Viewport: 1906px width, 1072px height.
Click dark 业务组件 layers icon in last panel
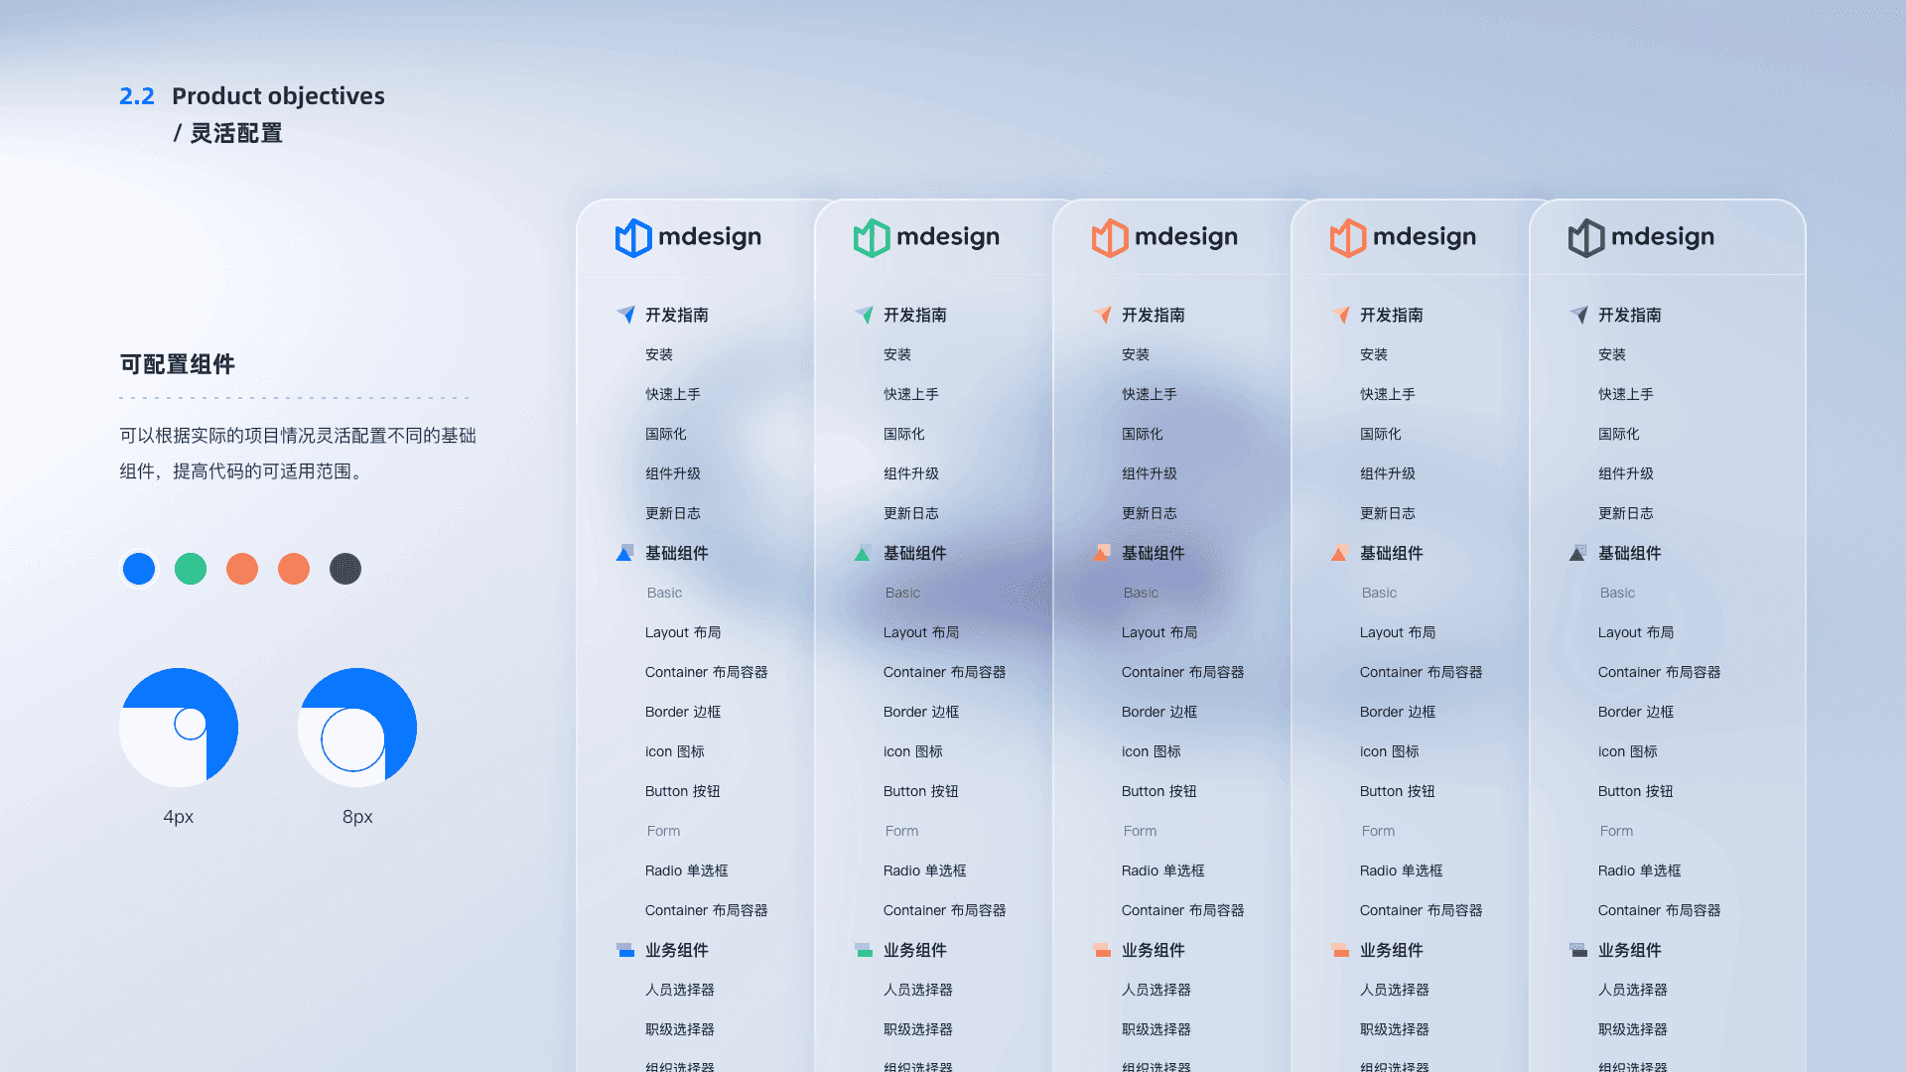1578,950
